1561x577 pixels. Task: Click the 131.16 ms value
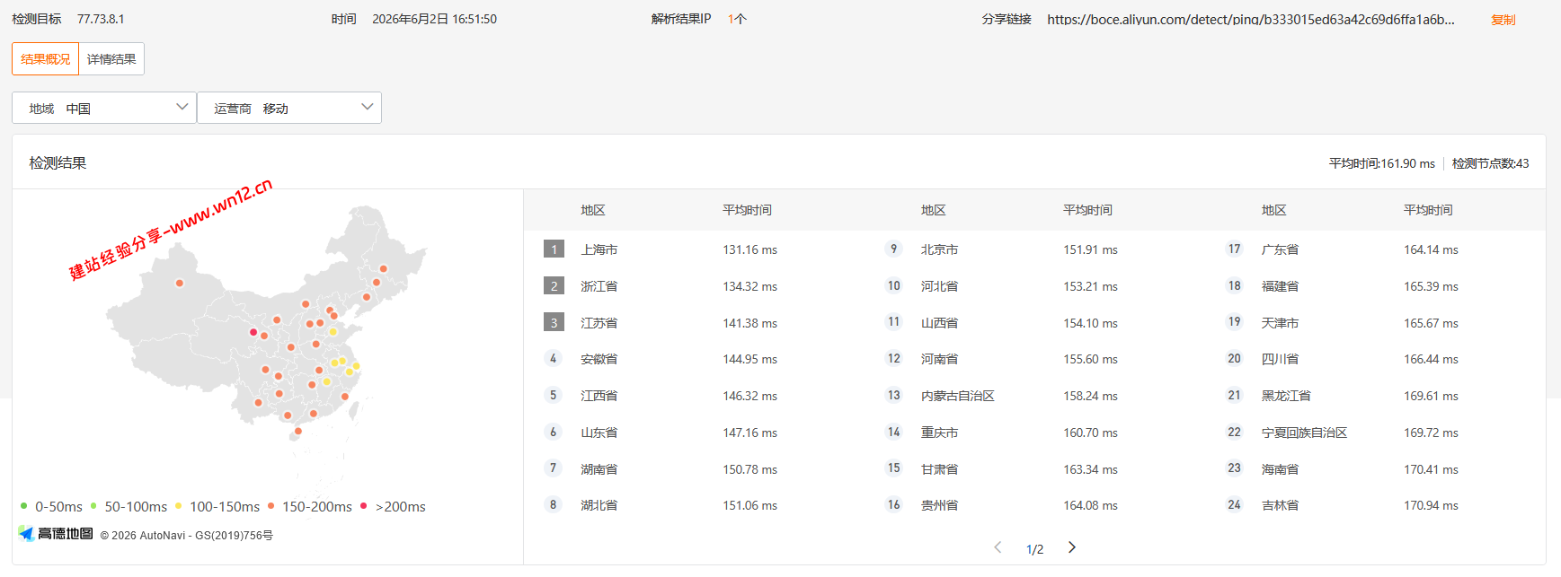coord(749,249)
